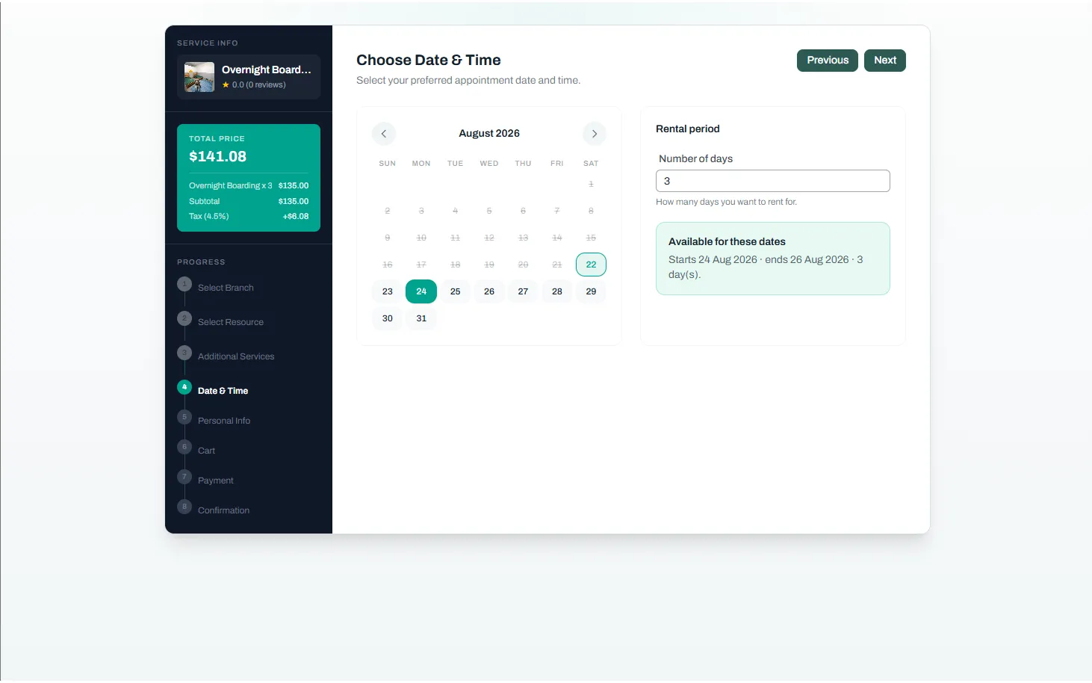Screen dimensions: 1092x683
Task: Click disabled date August 15
Action: coord(591,238)
